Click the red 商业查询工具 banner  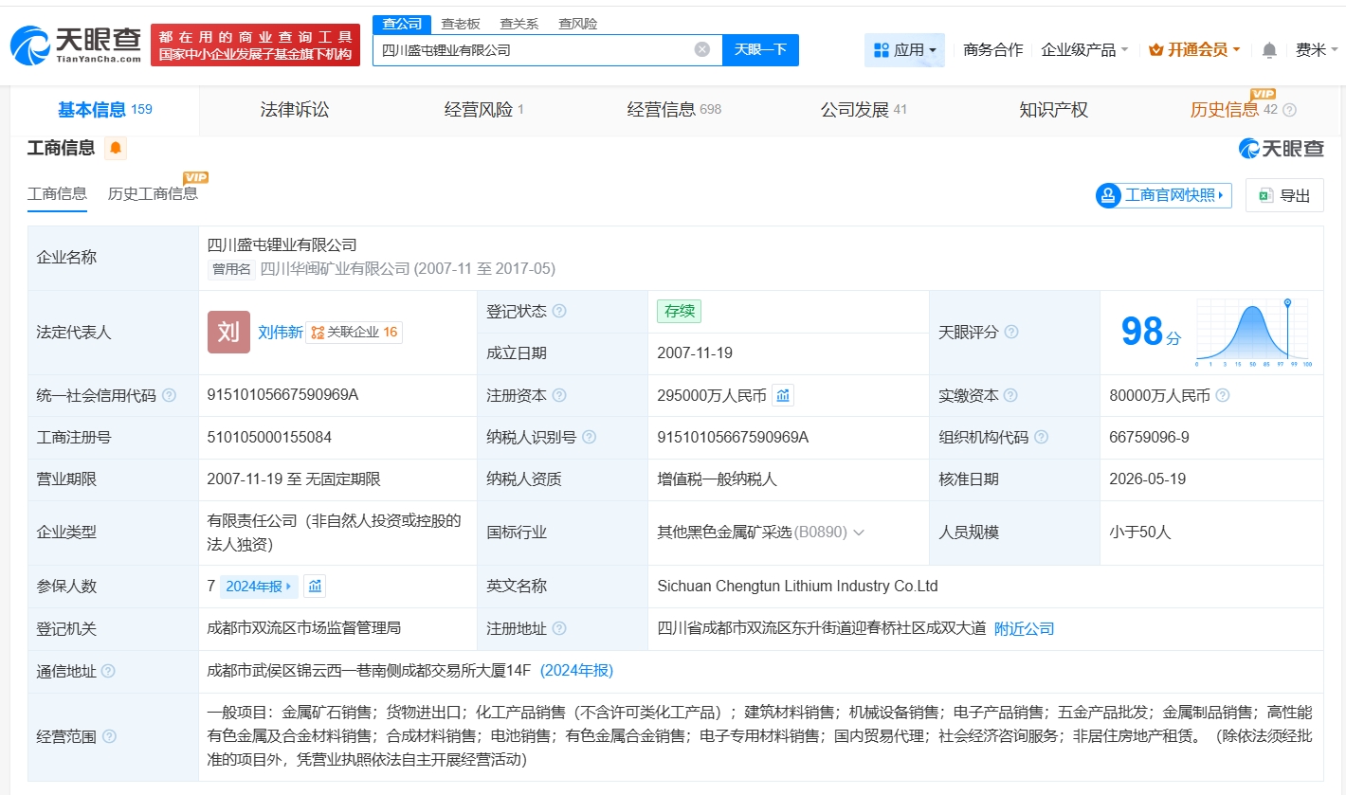(x=256, y=45)
